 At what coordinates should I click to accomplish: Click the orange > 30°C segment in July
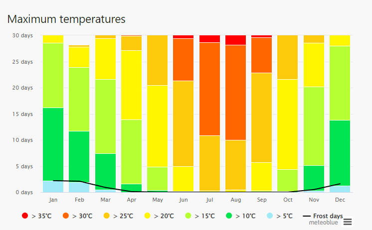[209, 89]
